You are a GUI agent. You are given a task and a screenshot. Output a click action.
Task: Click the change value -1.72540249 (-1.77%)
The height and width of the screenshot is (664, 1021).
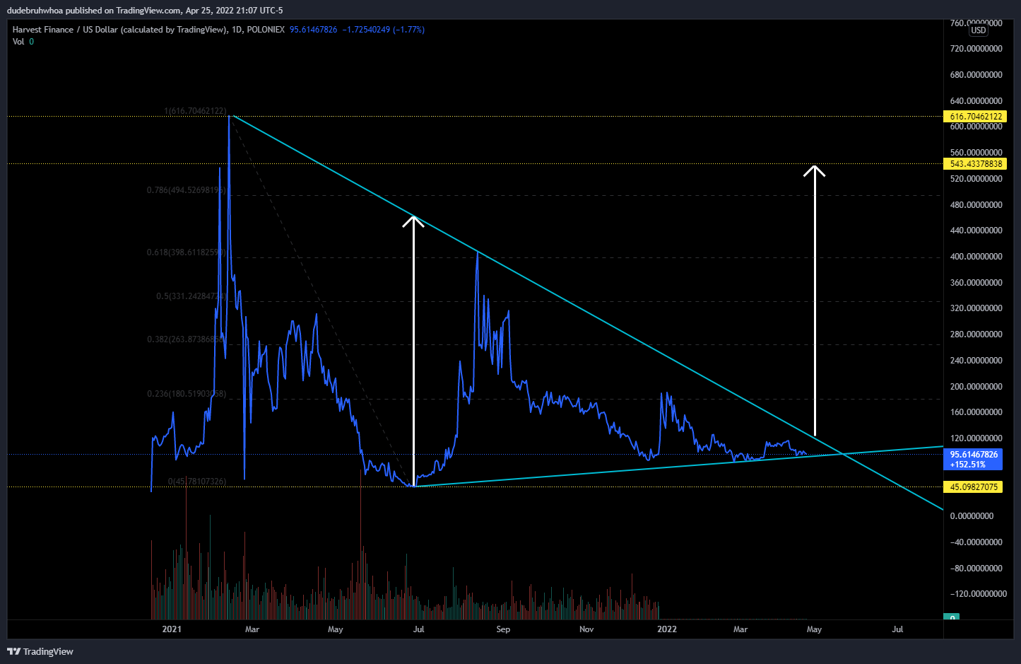[x=384, y=30]
